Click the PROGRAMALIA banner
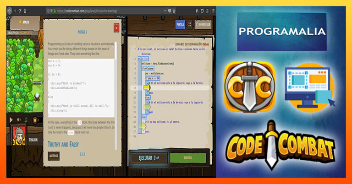 point(282,32)
